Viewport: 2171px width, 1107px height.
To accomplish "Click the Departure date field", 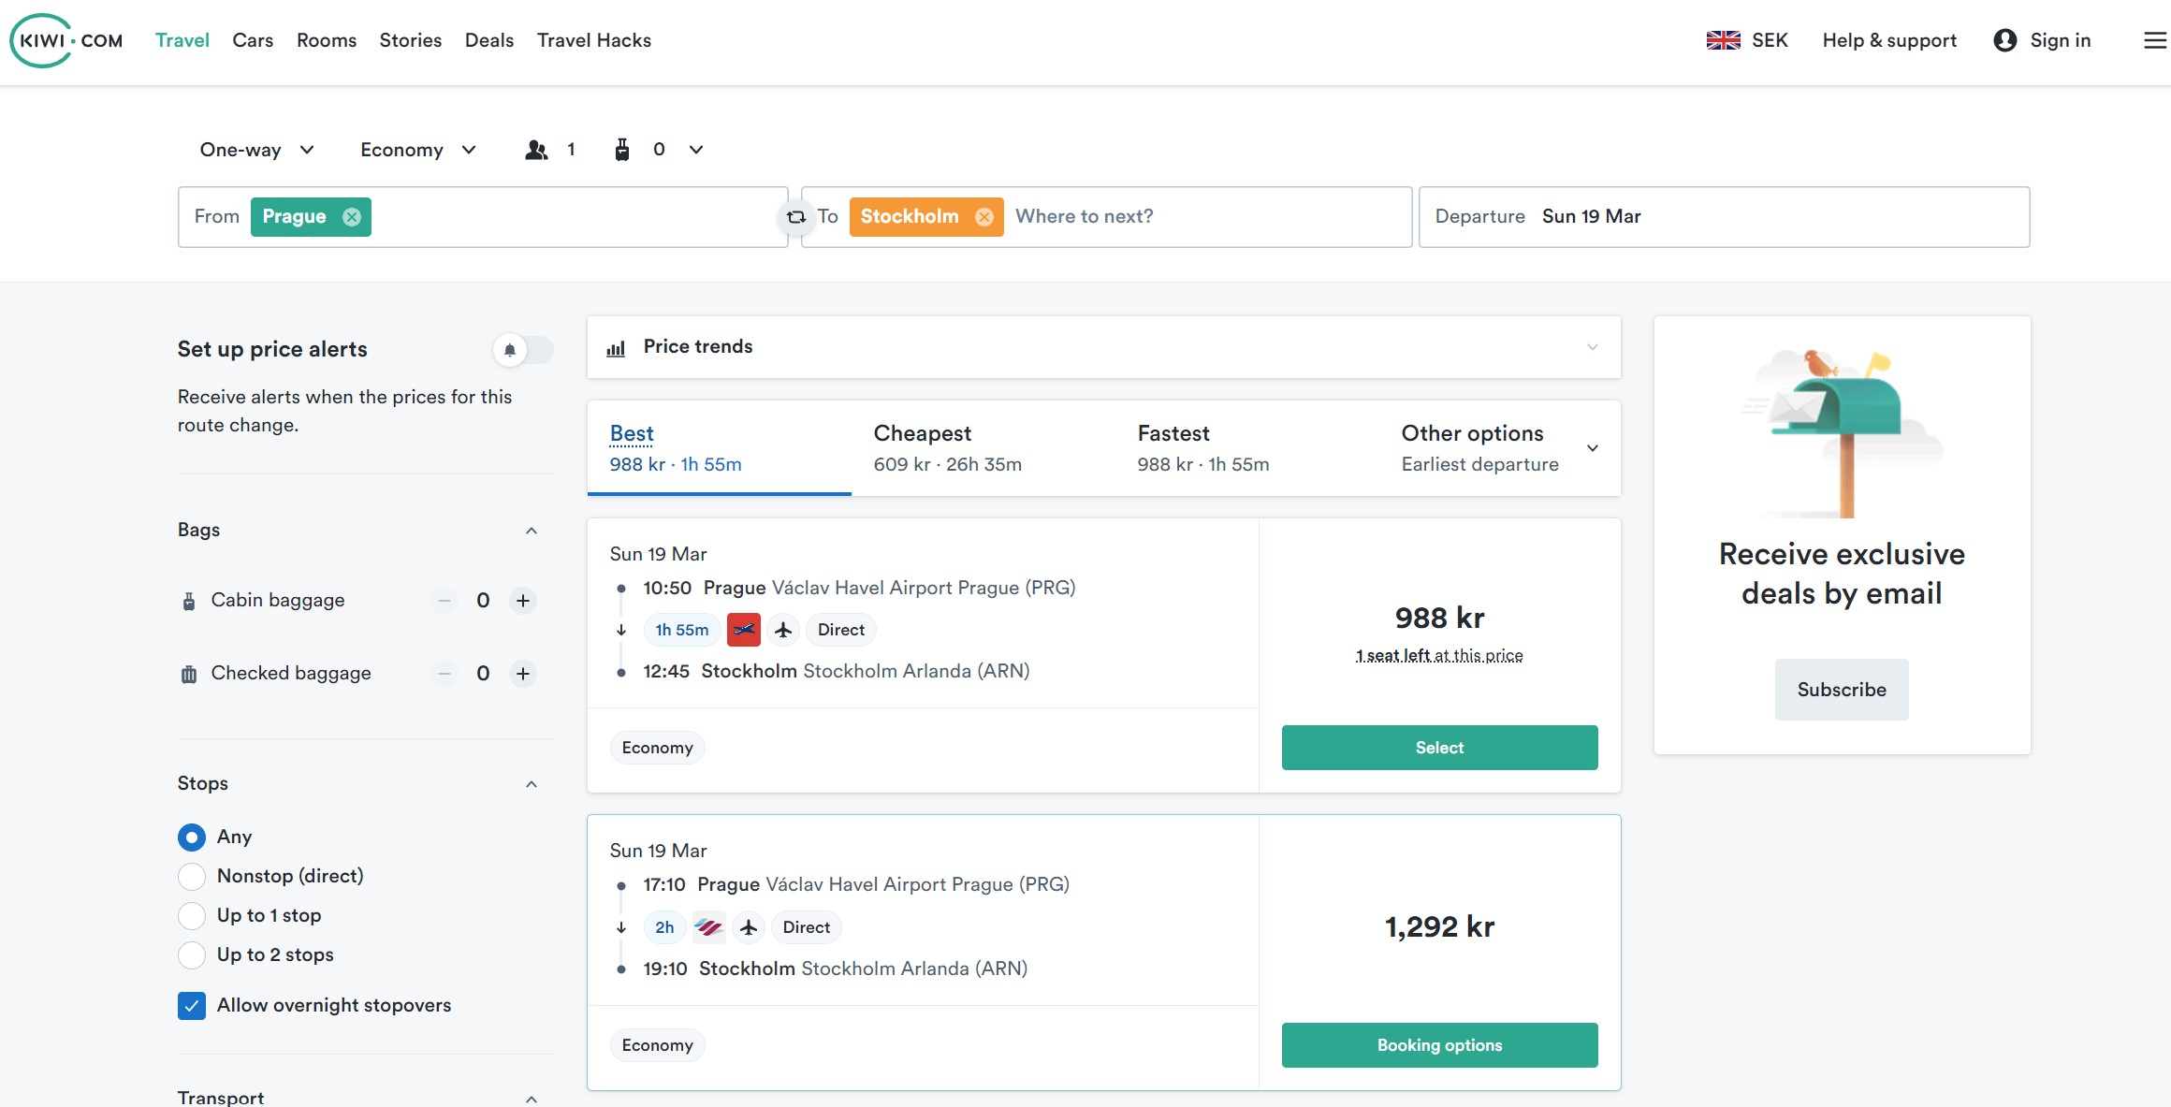I will pyautogui.click(x=1724, y=217).
